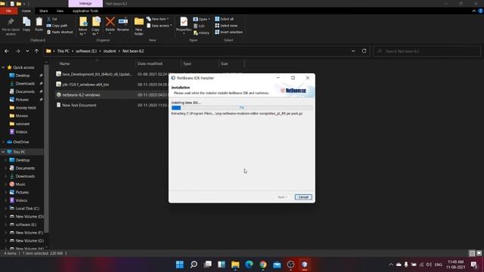
Task: Click History in the Open group
Action: pyautogui.click(x=202, y=32)
